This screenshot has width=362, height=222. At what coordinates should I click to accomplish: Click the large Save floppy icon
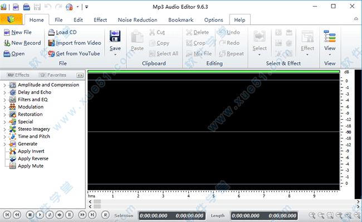coord(115,36)
